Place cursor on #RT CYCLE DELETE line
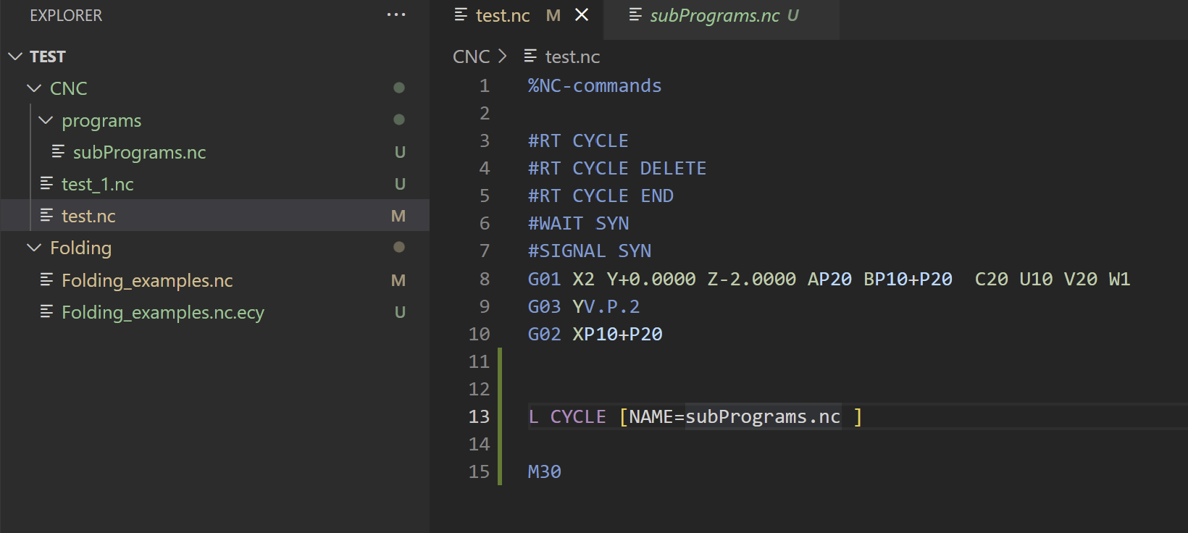The image size is (1188, 533). [x=617, y=168]
